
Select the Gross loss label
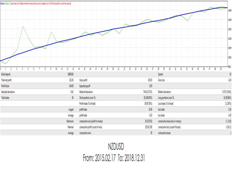point(162,79)
